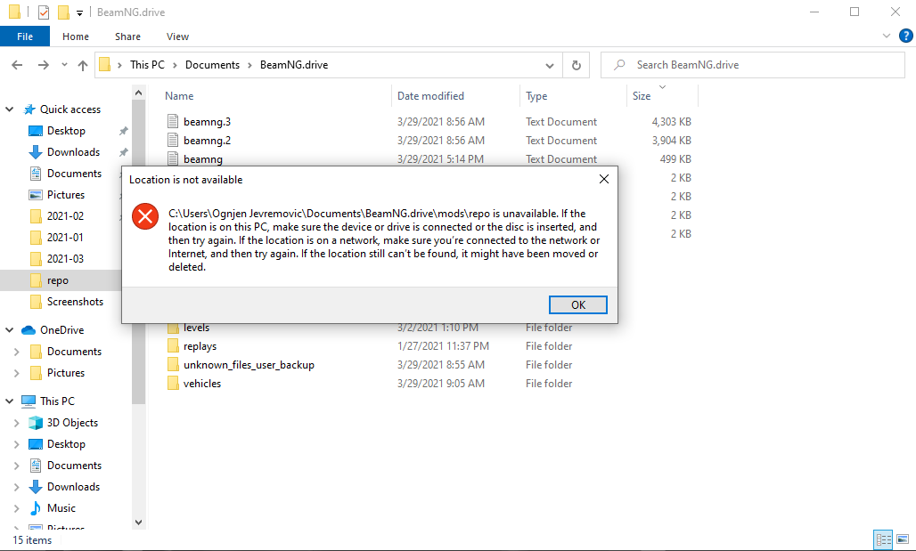Select the beamng.2 text file
Screen dimensions: 916x551
[x=207, y=140]
